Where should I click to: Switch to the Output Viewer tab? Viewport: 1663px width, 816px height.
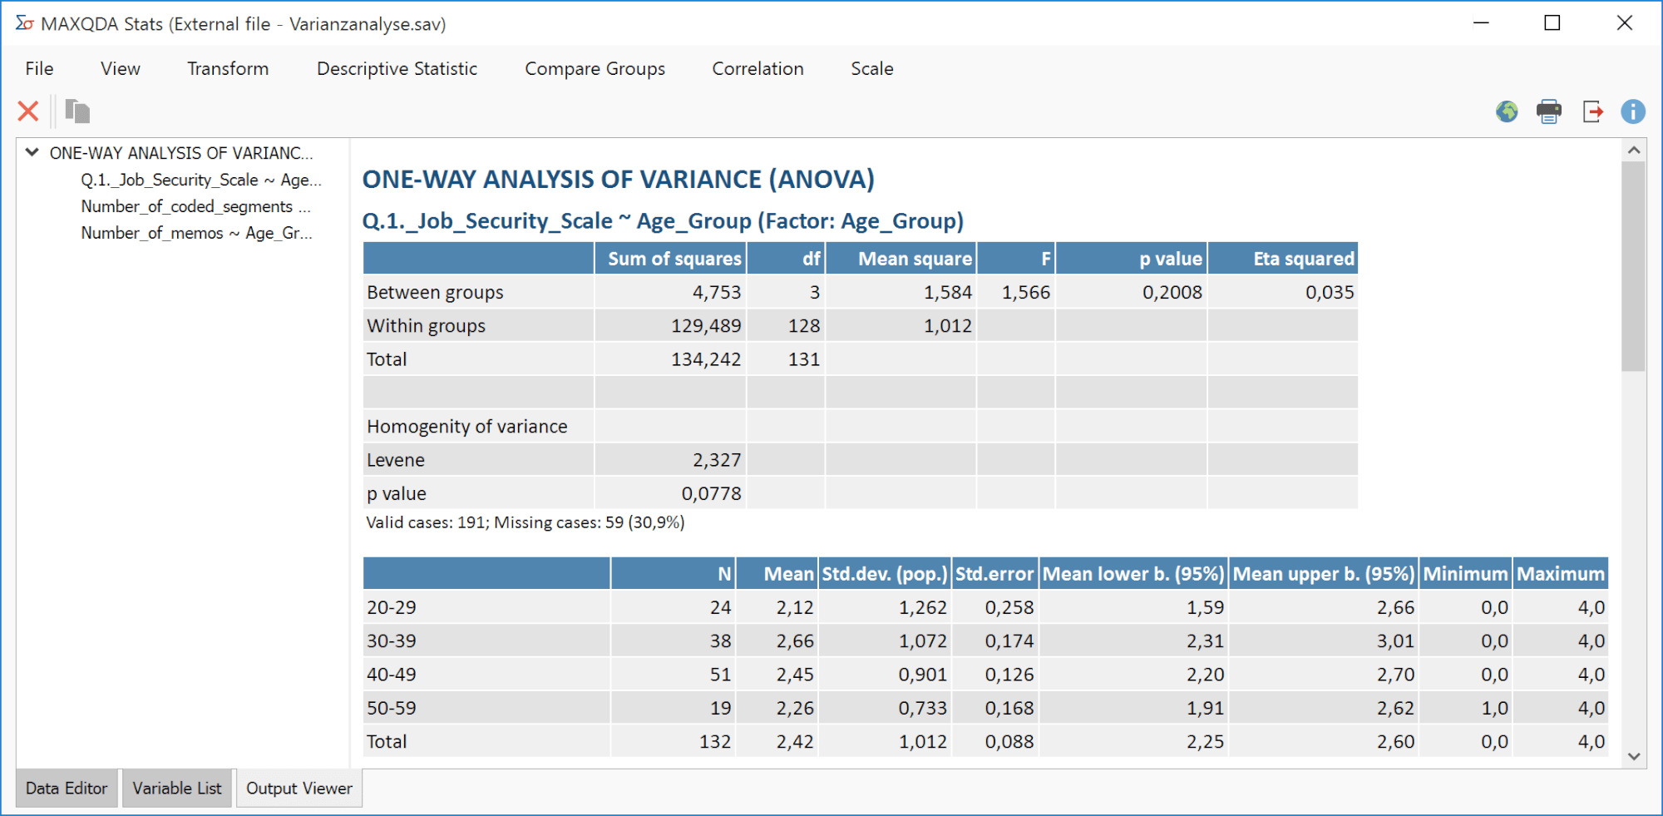click(299, 788)
